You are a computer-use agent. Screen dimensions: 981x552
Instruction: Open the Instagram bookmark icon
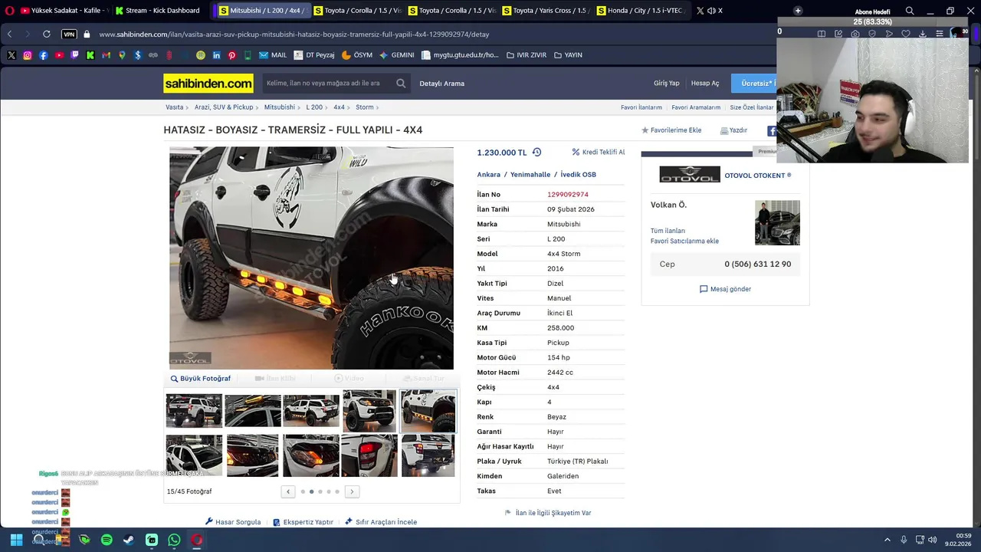(x=28, y=55)
